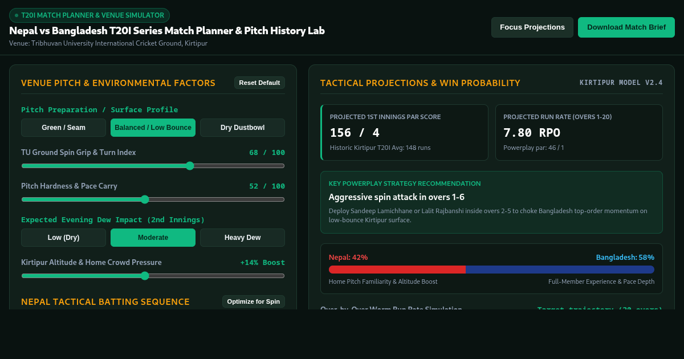Click the '+14% Boost' value
The height and width of the screenshot is (359, 684).
[263, 263]
